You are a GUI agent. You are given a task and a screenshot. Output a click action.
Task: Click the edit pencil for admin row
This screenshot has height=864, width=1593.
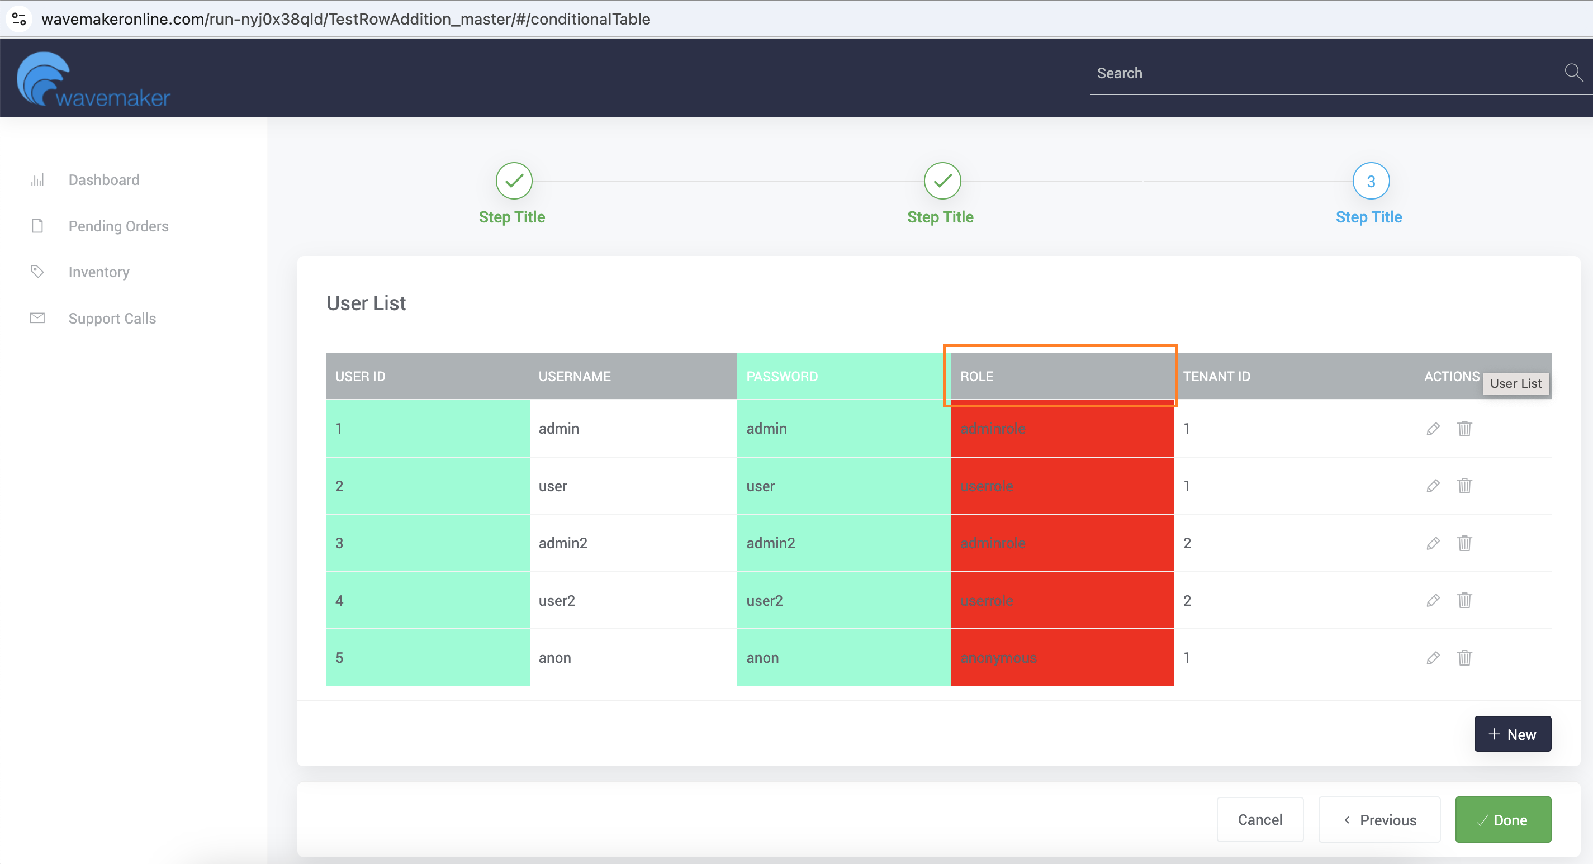point(1433,429)
